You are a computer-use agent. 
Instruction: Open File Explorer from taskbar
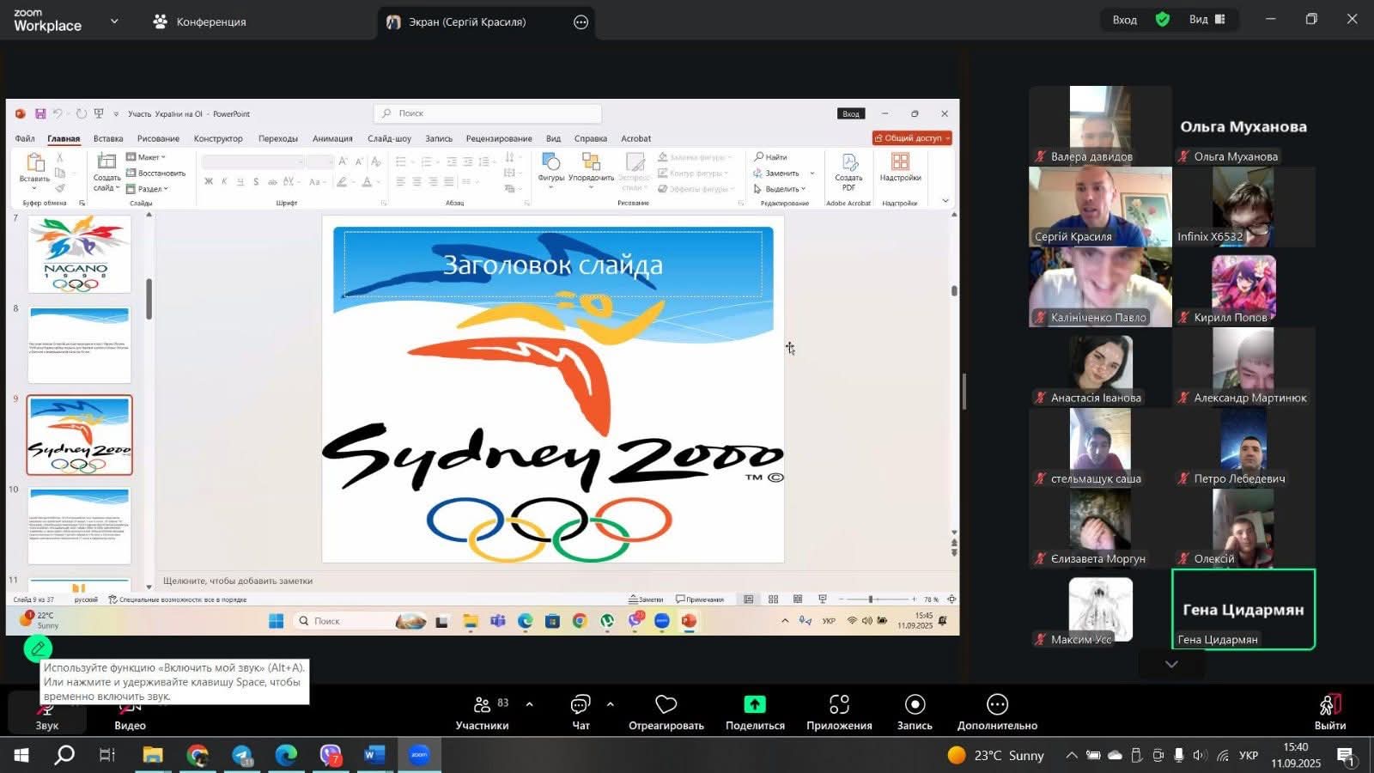[x=153, y=755]
